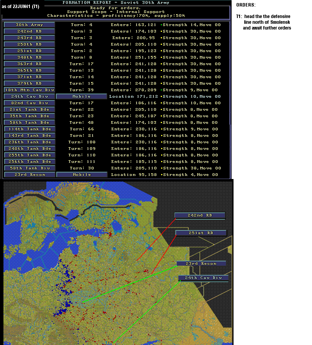Image resolution: width=312 pixels, height=345 pixels.
Task: Click 'Turn: 111' for 256th Tank Bde
Action: 82,162
